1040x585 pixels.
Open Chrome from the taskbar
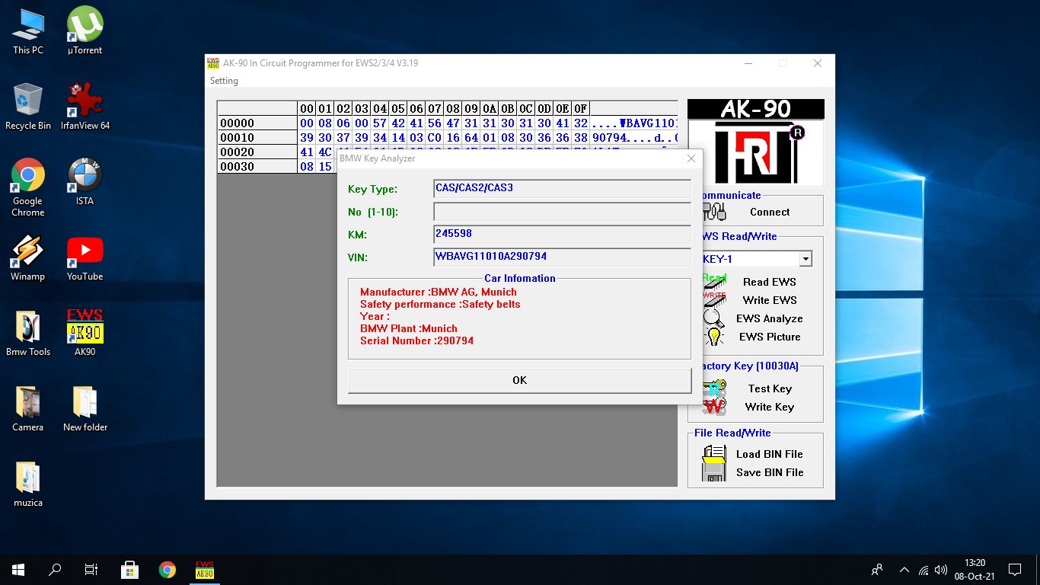[167, 570]
